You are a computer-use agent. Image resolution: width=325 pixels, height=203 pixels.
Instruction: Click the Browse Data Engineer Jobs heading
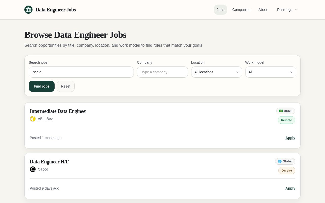(x=75, y=35)
